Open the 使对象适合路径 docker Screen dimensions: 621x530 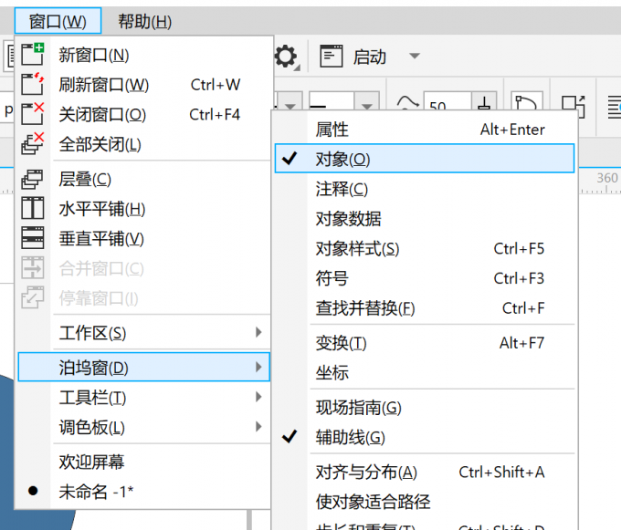click(x=425, y=502)
